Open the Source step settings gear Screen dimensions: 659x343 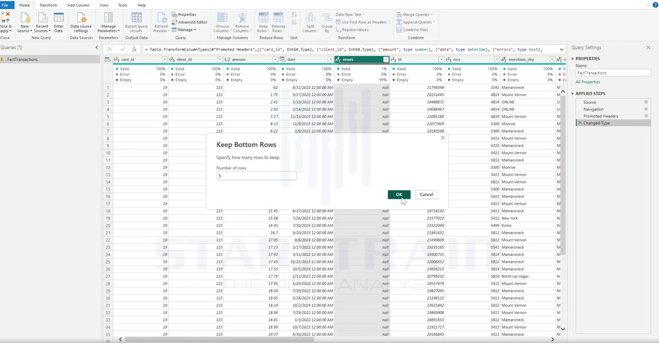[646, 102]
